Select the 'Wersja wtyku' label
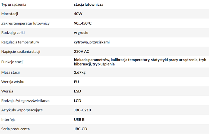Screen dimensions: 209x134 pos(13,82)
